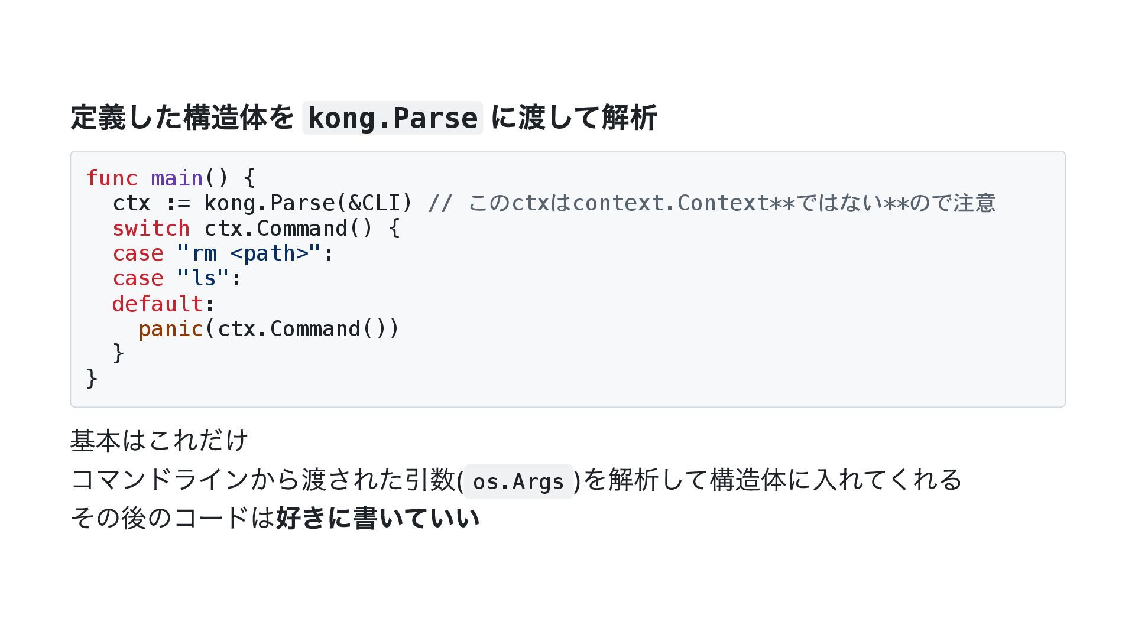Click the ctx comment about context.Context
The height and width of the screenshot is (638, 1135).
(x=712, y=203)
